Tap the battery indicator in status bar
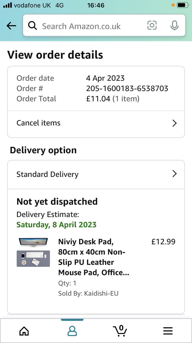192x343 pixels. pyautogui.click(x=183, y=5)
